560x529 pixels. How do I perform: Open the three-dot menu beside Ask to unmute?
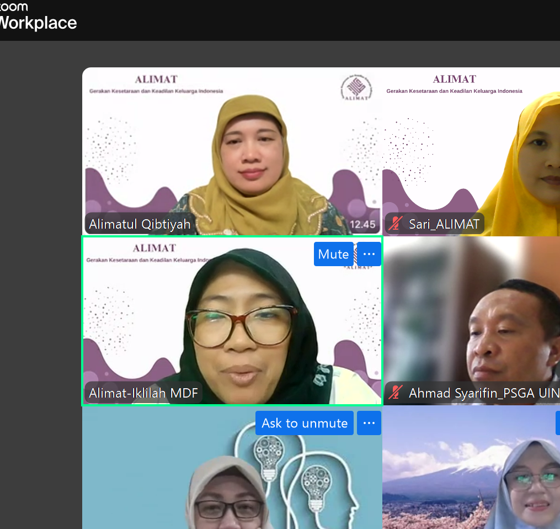click(x=369, y=423)
